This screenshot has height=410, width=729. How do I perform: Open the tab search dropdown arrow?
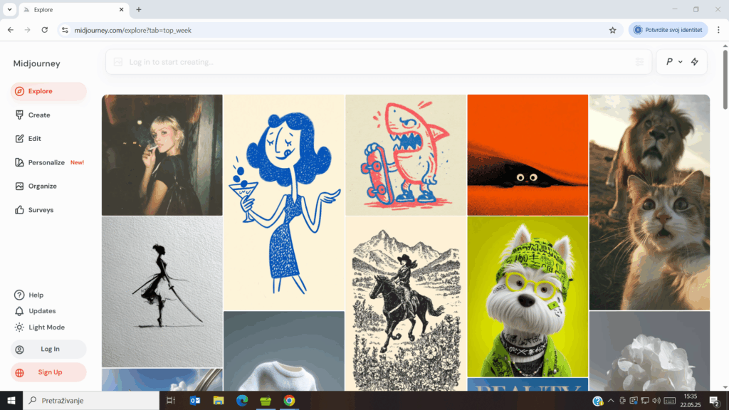(9, 9)
